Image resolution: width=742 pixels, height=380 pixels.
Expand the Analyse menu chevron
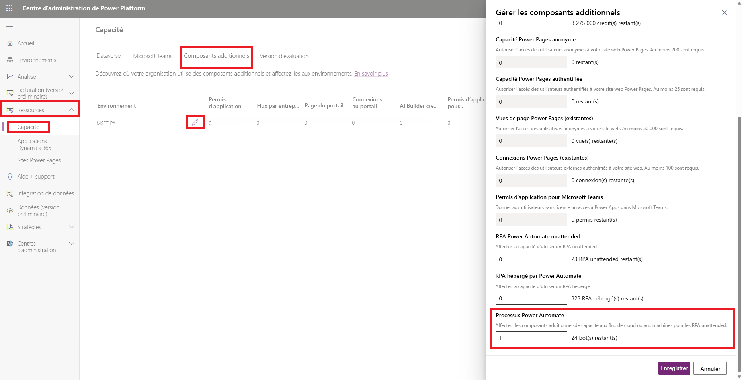point(72,76)
